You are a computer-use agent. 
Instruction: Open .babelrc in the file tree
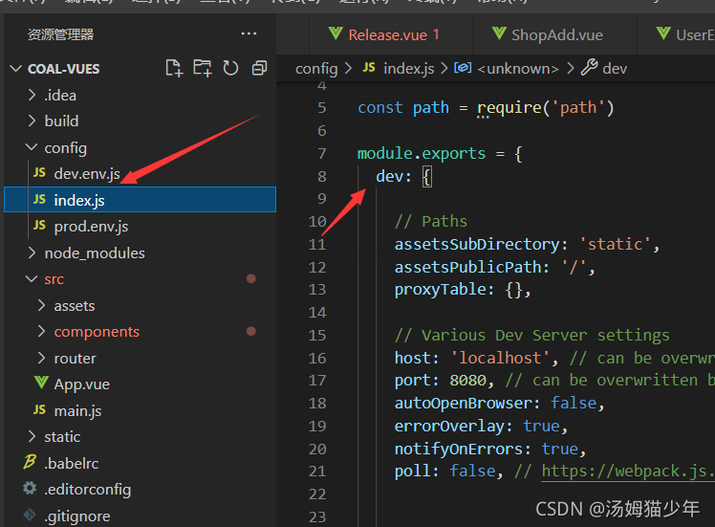71,463
